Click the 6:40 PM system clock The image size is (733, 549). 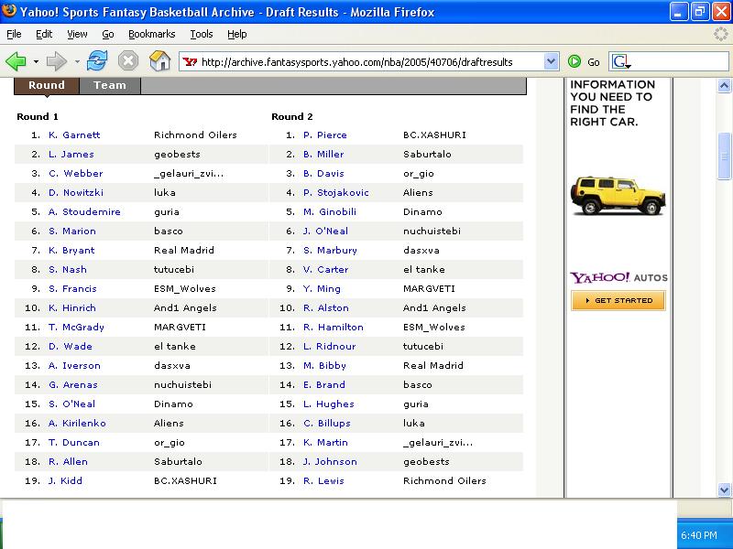[699, 535]
